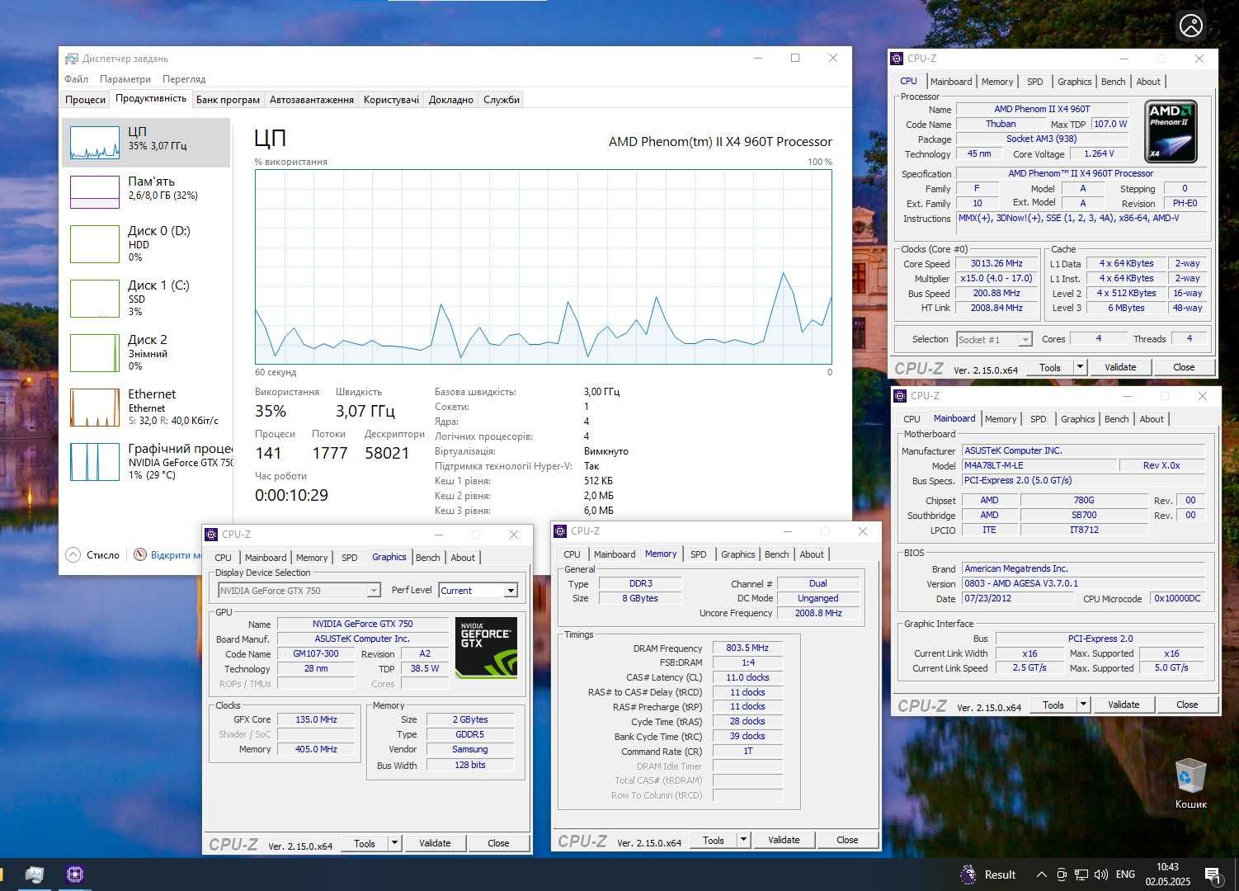Viewport: 1239px width, 891px height.
Task: Collapse Task Manager with the Стисло chevron icon
Action: coord(73,555)
